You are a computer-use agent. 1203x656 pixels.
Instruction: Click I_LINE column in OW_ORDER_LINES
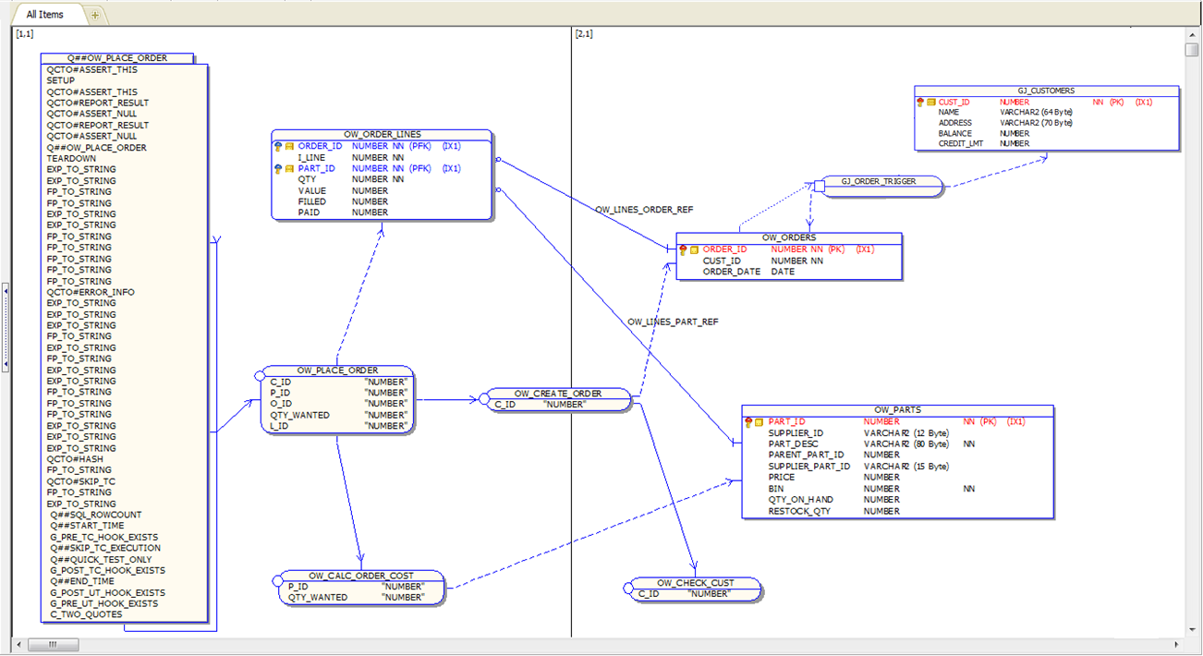[311, 157]
